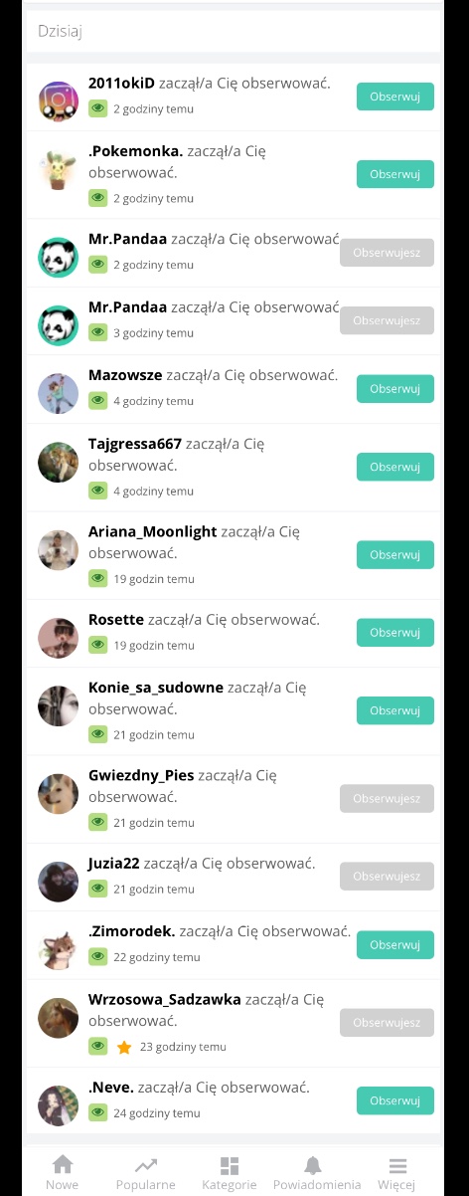Click the green eye icon in the Rosette notification
This screenshot has width=469, height=1196.
tap(97, 645)
